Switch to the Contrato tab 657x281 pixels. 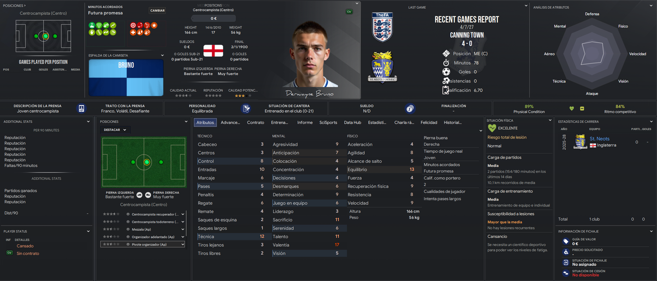256,123
